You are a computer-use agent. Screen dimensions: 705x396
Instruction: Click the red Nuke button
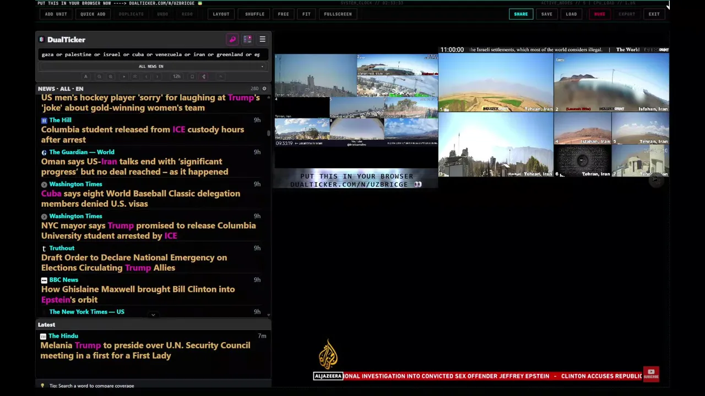(600, 14)
